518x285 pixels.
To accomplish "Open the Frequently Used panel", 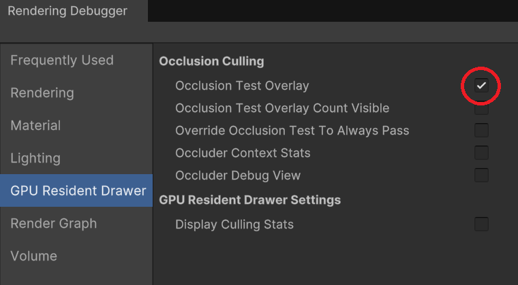I will coord(76,61).
